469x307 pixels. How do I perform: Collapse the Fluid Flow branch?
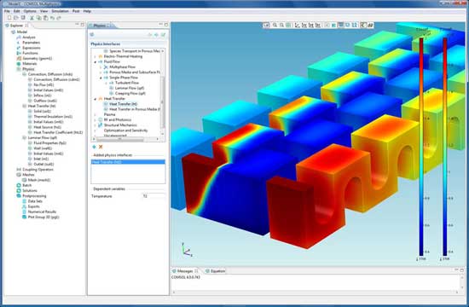pyautogui.click(x=96, y=61)
